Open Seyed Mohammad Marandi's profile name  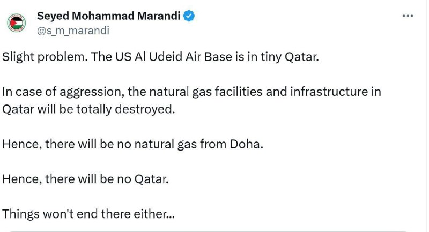pyautogui.click(x=109, y=16)
